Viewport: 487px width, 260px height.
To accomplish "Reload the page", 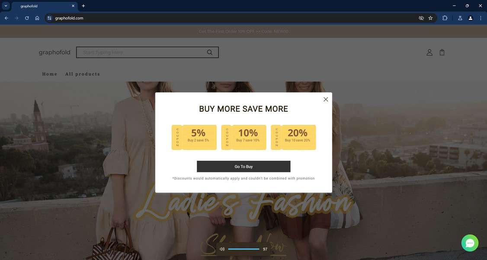I will click(x=27, y=18).
